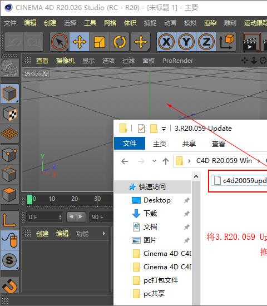Open viewport 摄像机 menu
Image resolution: width=267 pixels, height=306 pixels.
coord(65,61)
